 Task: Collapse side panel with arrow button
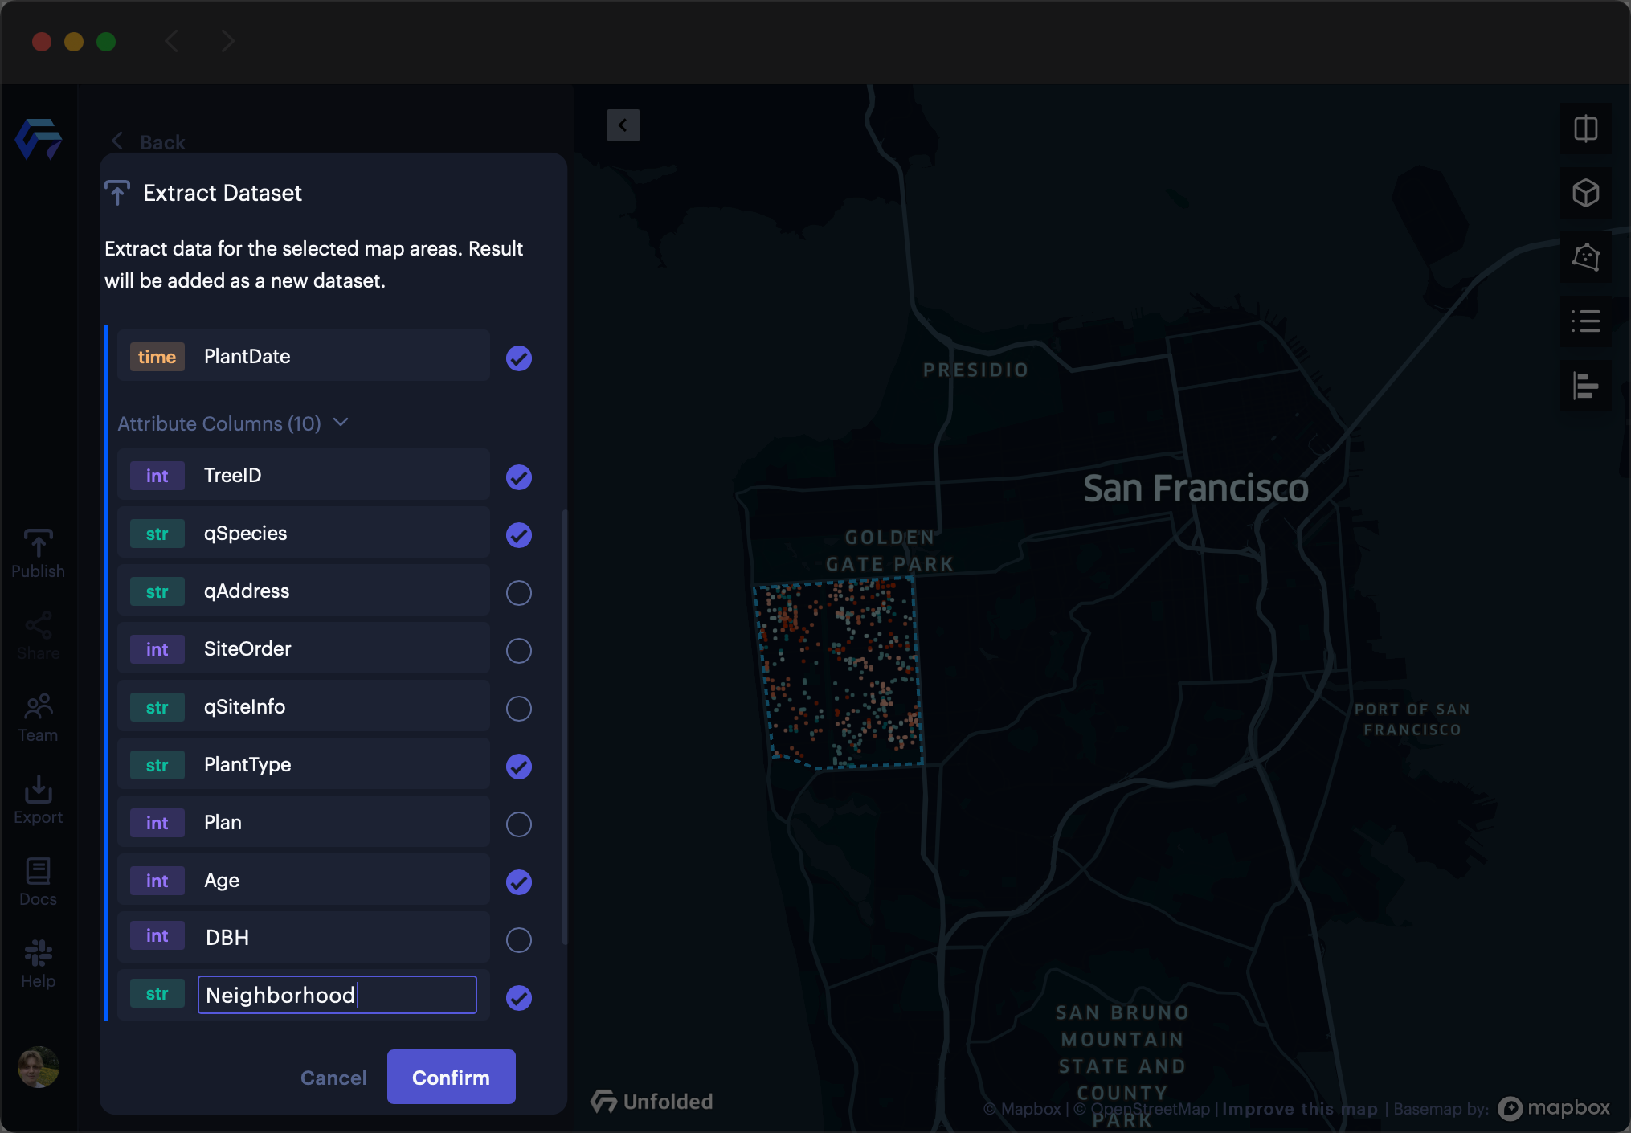pyautogui.click(x=623, y=125)
